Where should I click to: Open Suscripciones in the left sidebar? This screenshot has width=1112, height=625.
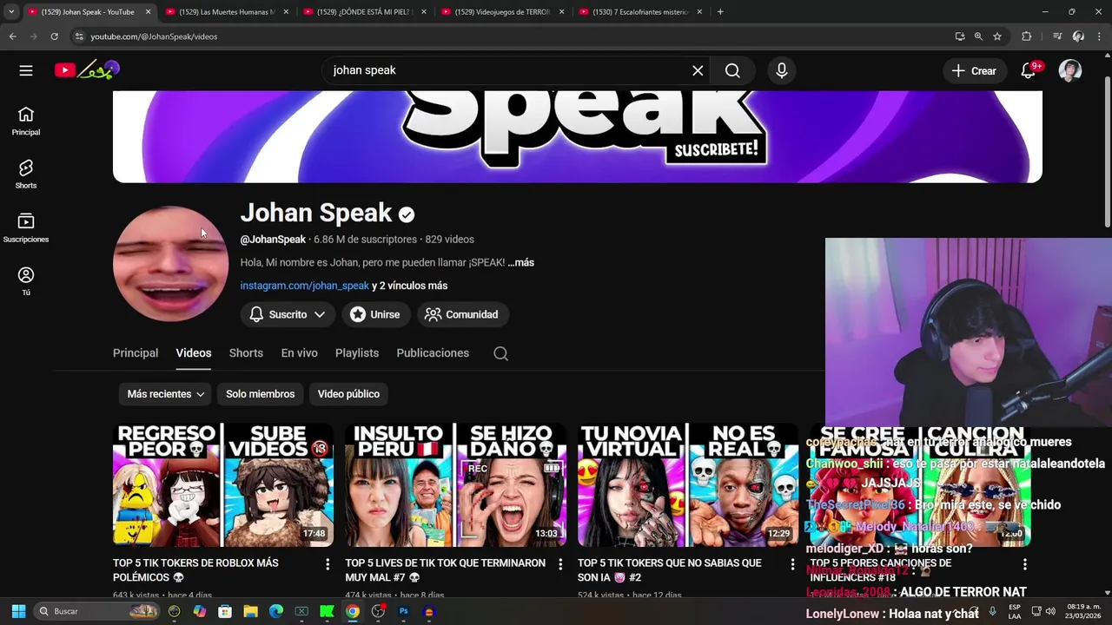[x=26, y=228]
